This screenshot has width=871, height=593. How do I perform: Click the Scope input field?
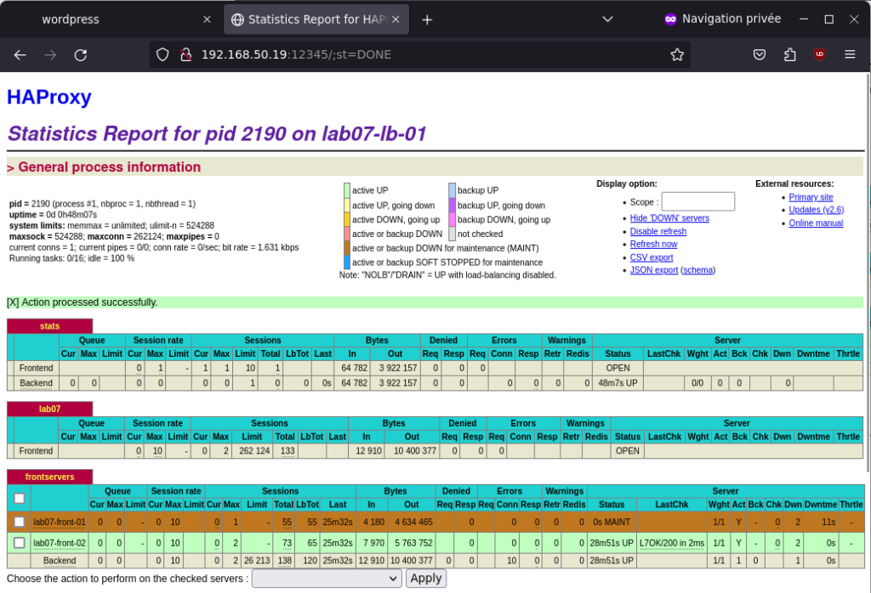tap(697, 201)
